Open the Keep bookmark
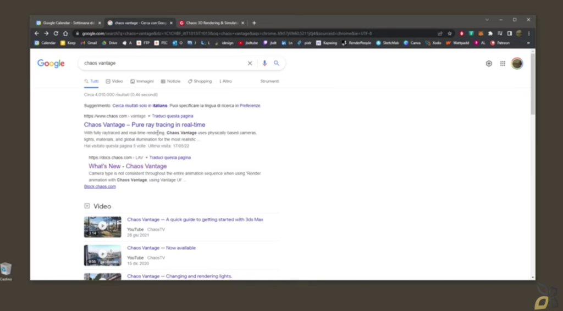 coord(68,43)
